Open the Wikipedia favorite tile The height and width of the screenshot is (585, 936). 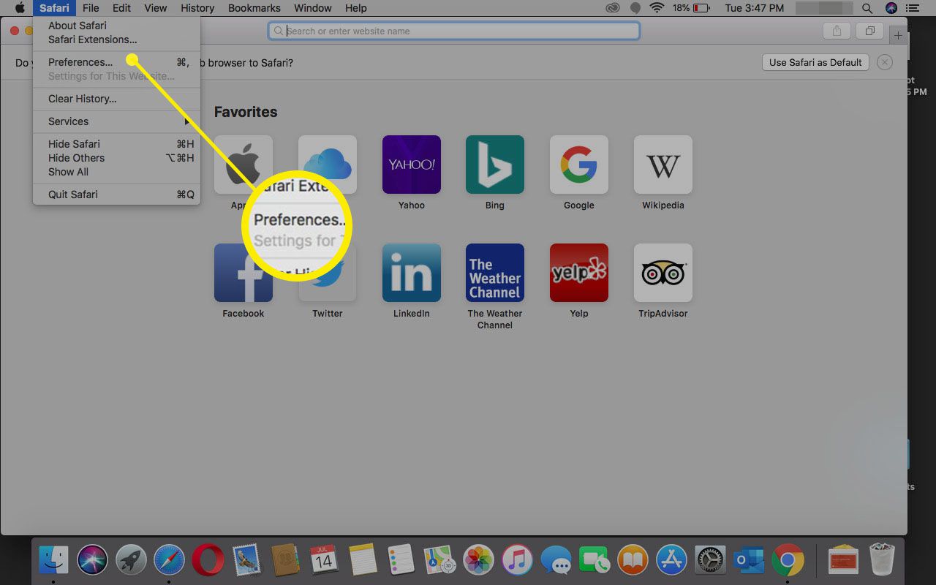[x=663, y=165]
